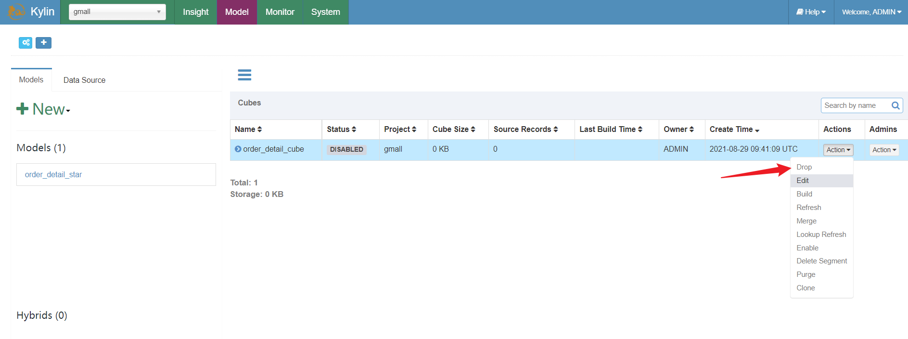Sort by Create Time column arrow
Viewport: 908px width, 339px height.
pyautogui.click(x=757, y=130)
